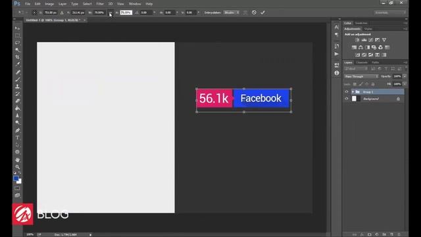Select the Eyedropper tool
Image resolution: width=421 pixels, height=237 pixels.
coord(18,65)
